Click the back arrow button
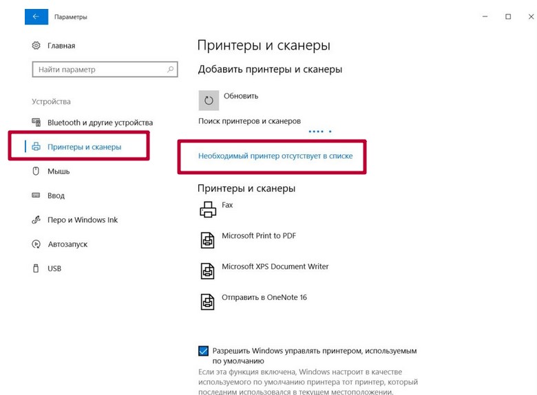This screenshot has height=395, width=537. click(x=36, y=17)
